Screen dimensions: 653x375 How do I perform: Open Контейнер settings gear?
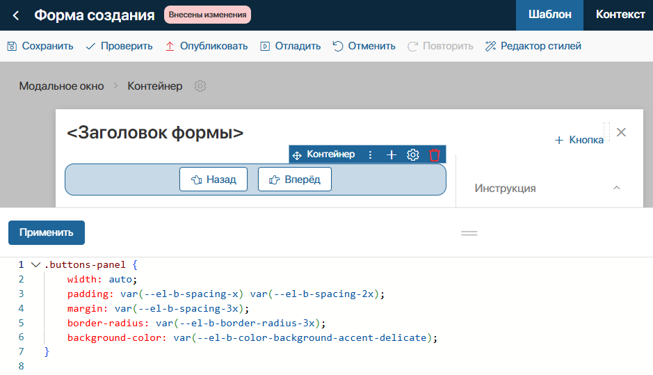tap(412, 154)
